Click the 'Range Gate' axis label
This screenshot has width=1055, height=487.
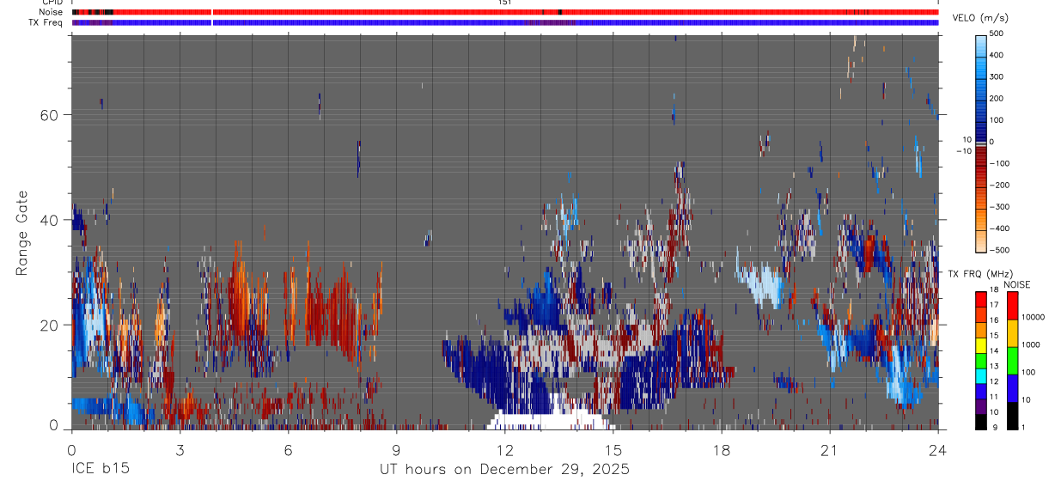(x=22, y=233)
